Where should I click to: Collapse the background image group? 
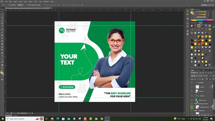pyautogui.click(x=194, y=104)
